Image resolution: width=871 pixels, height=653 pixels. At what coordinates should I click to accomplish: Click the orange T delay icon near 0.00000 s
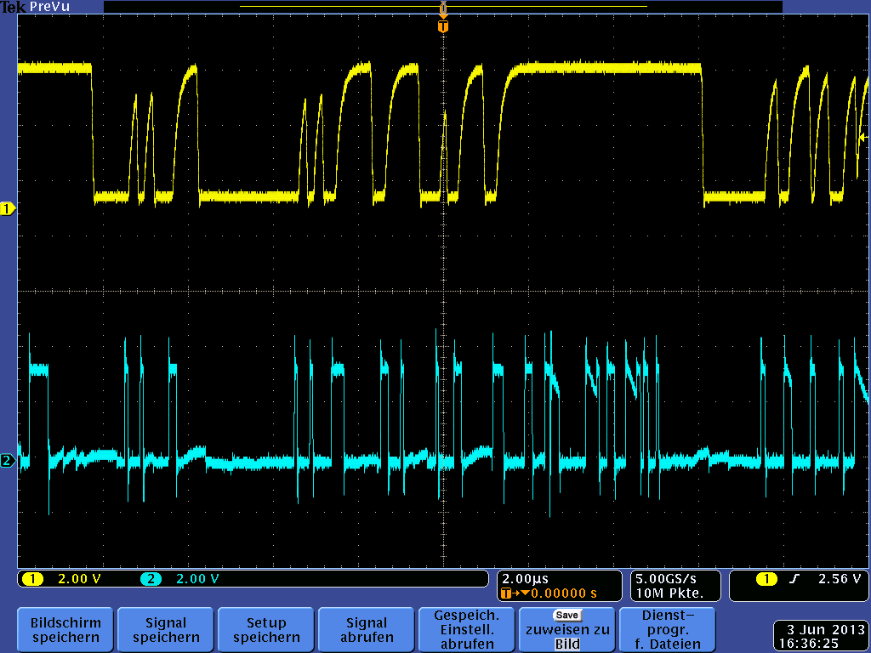(x=508, y=593)
